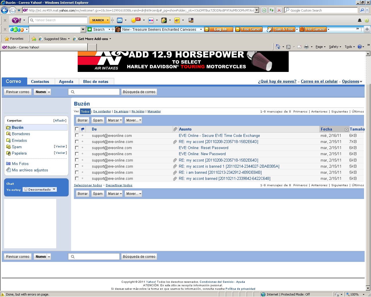This screenshot has height=297, width=371.
Task: Switch to the Agenda tab
Action: coord(66,82)
